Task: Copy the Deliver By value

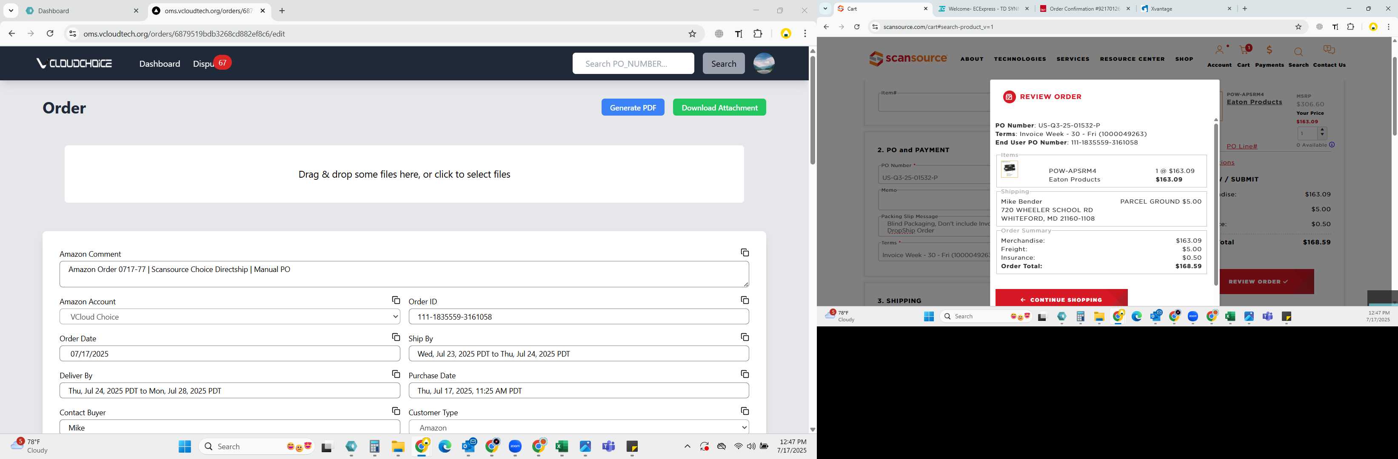Action: (396, 374)
